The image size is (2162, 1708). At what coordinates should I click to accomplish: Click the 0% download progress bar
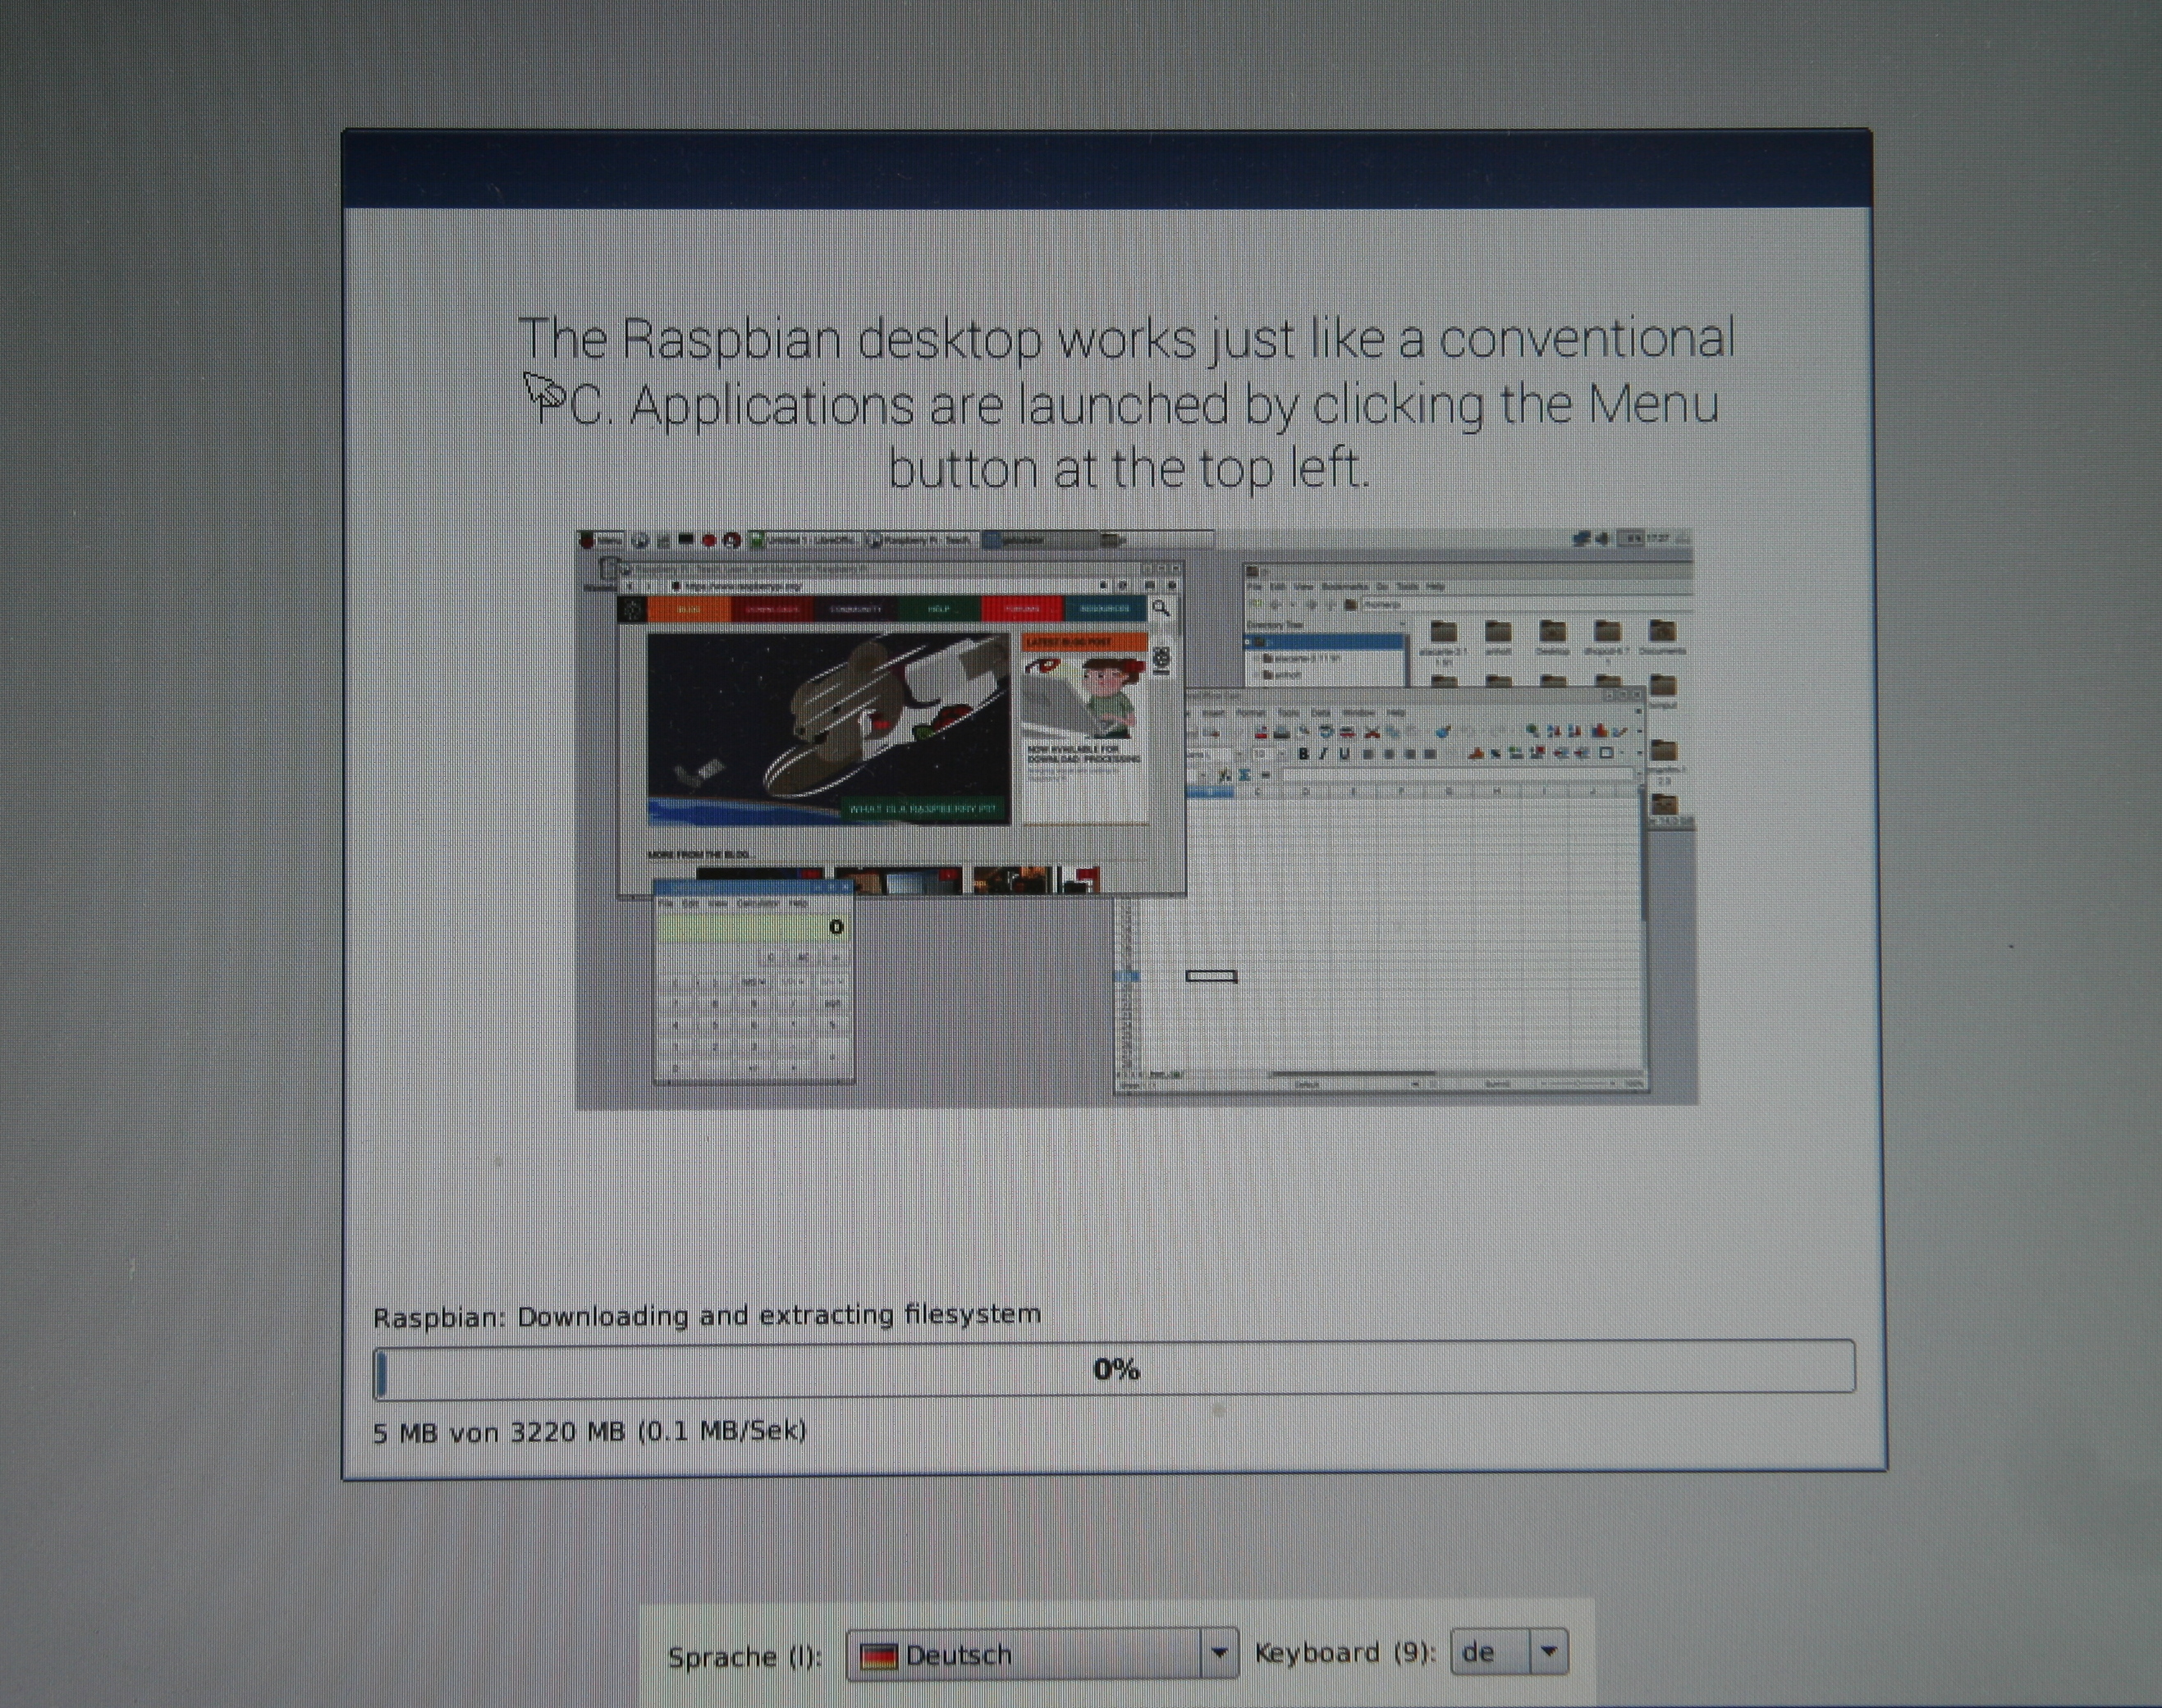1115,1369
